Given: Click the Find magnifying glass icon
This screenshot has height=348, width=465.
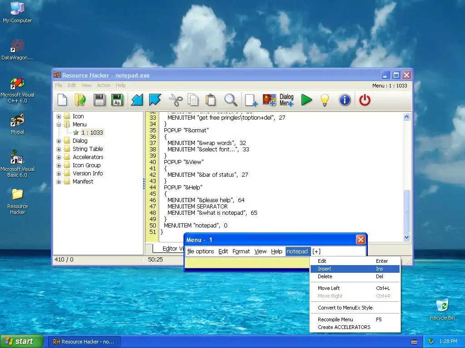Looking at the screenshot, I should 230,100.
